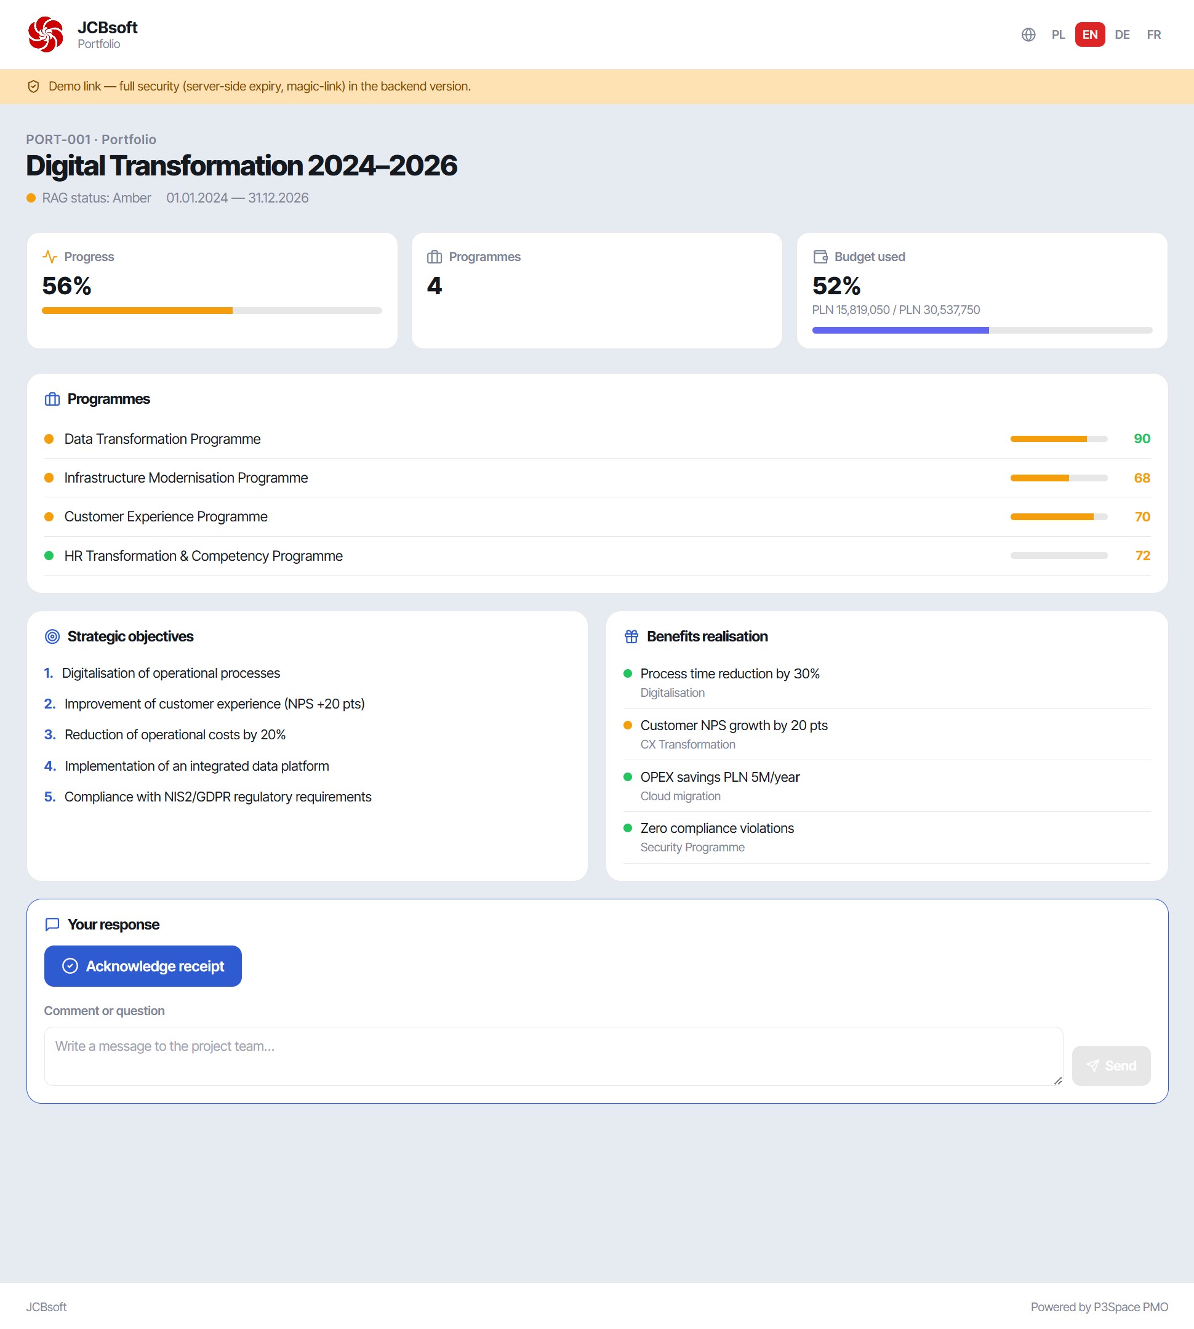Click the amber dot beside Data Transformation Programme

[x=49, y=439]
